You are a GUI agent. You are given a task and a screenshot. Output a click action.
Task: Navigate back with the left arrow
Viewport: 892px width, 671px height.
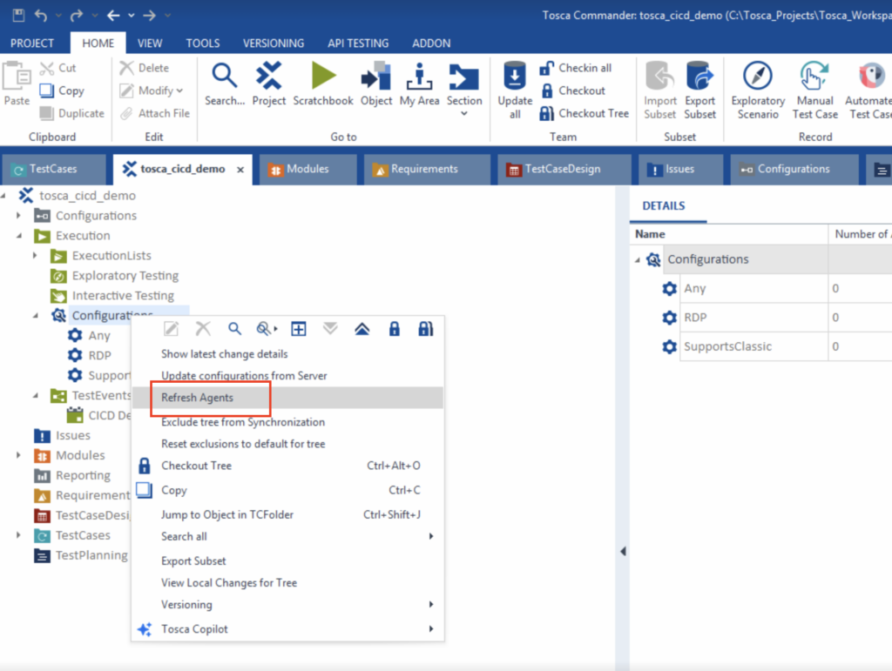pos(113,16)
